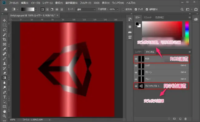
Task: Expand status bar info arrow
Action: tap(49, 120)
